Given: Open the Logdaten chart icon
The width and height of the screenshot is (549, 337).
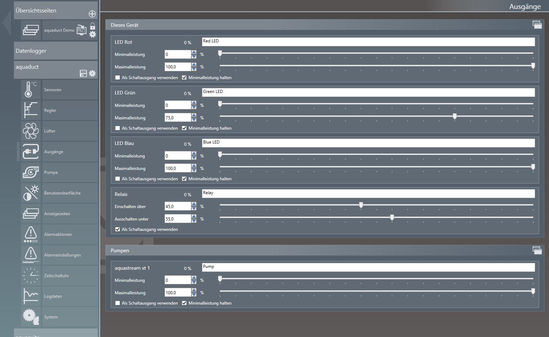Looking at the screenshot, I should pos(31,296).
